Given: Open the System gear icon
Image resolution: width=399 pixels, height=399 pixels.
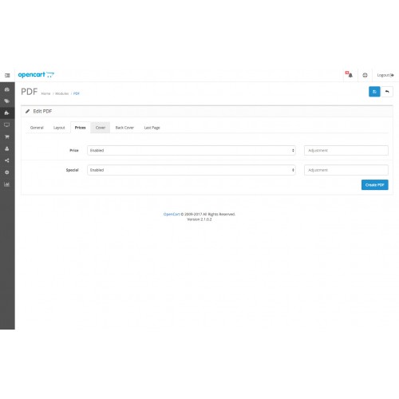Looking at the screenshot, I should tap(7, 172).
